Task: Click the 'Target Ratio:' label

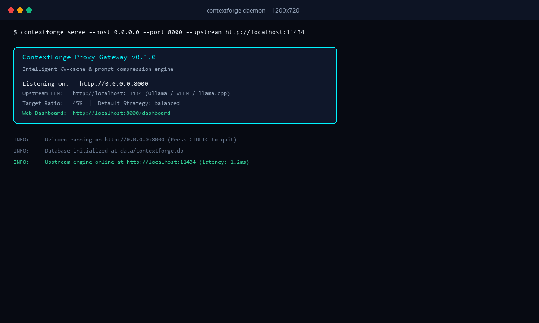Action: [x=43, y=103]
